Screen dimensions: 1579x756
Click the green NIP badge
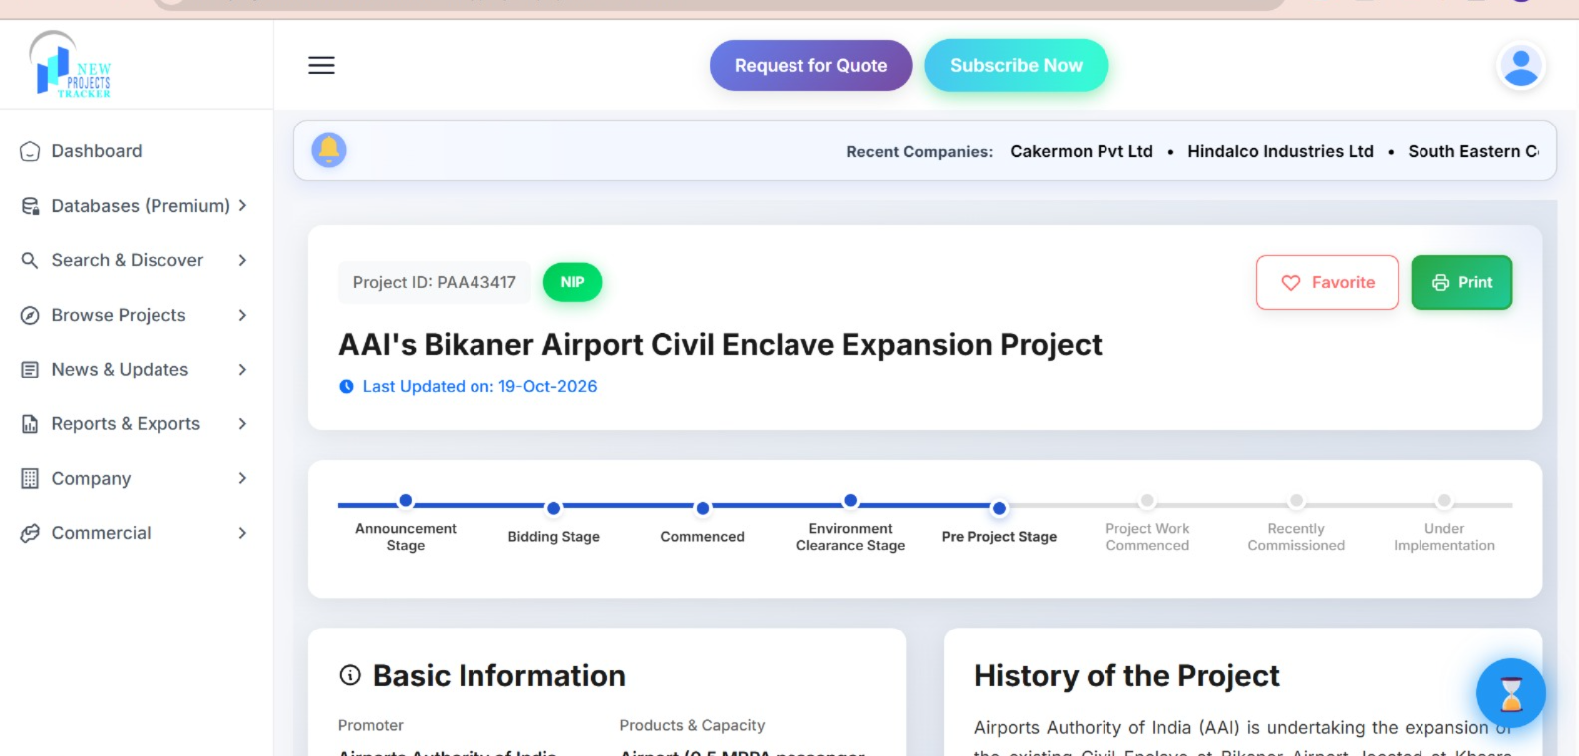pos(572,282)
